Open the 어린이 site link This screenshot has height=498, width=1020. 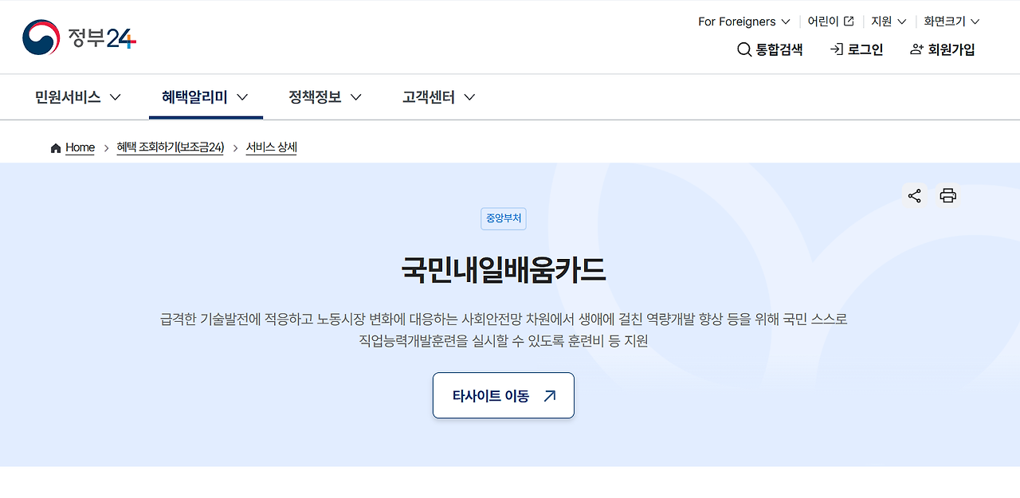[830, 22]
